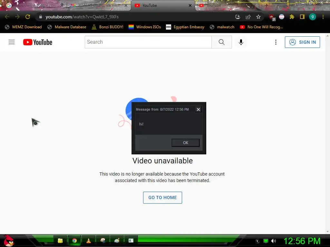330x247 pixels.
Task: View site info via the padlock icon
Action: pos(41,17)
